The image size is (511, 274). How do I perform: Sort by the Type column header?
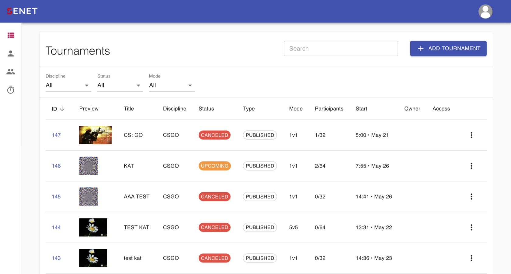point(249,109)
